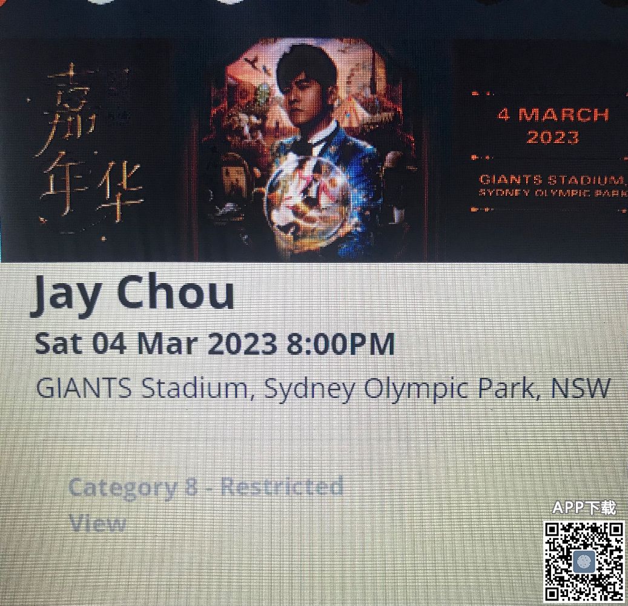Click the 8:00PM start time
Image resolution: width=628 pixels, height=606 pixels.
tap(341, 344)
